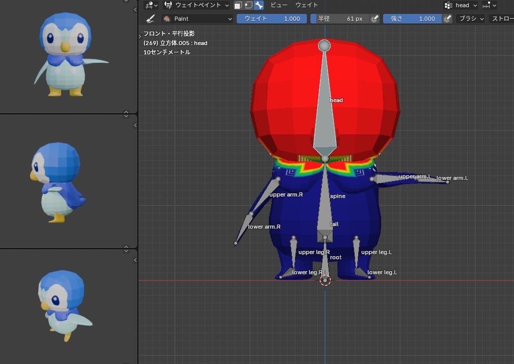Screen dimensions: 514x364
Task: Open the ウェイトペイント mode dropdown
Action: click(196, 5)
